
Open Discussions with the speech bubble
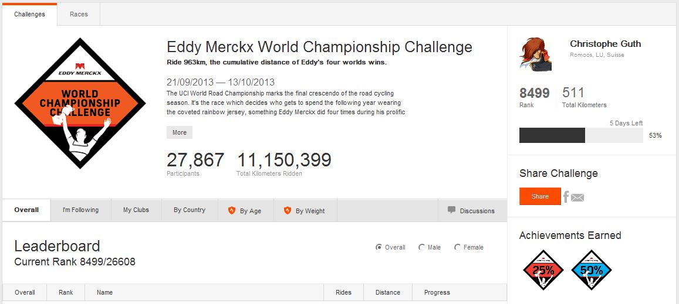click(471, 210)
